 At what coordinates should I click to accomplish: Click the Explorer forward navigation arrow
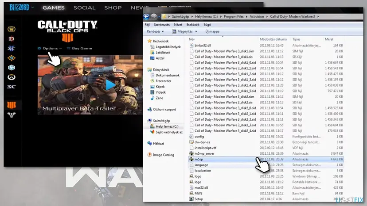coord(154,17)
